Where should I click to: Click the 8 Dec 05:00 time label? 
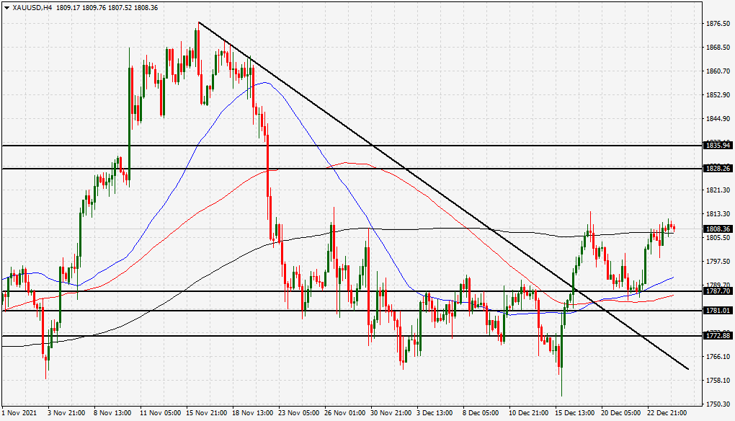pos(481,413)
